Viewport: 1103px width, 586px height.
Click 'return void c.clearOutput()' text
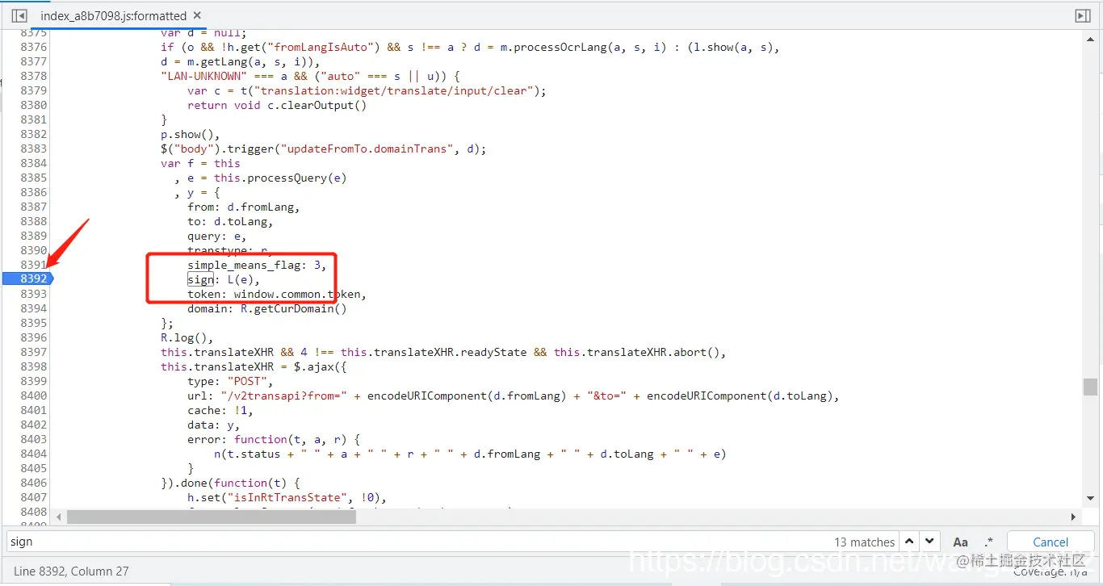tap(277, 105)
